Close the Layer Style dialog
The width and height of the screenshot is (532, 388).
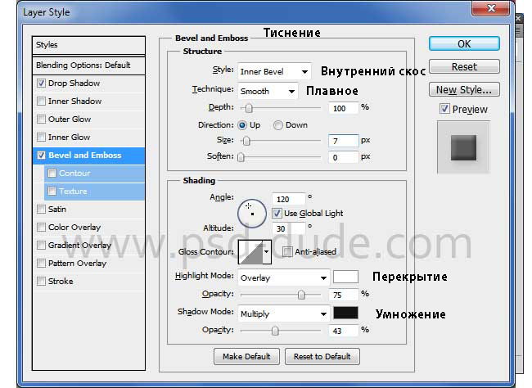pos(491,7)
